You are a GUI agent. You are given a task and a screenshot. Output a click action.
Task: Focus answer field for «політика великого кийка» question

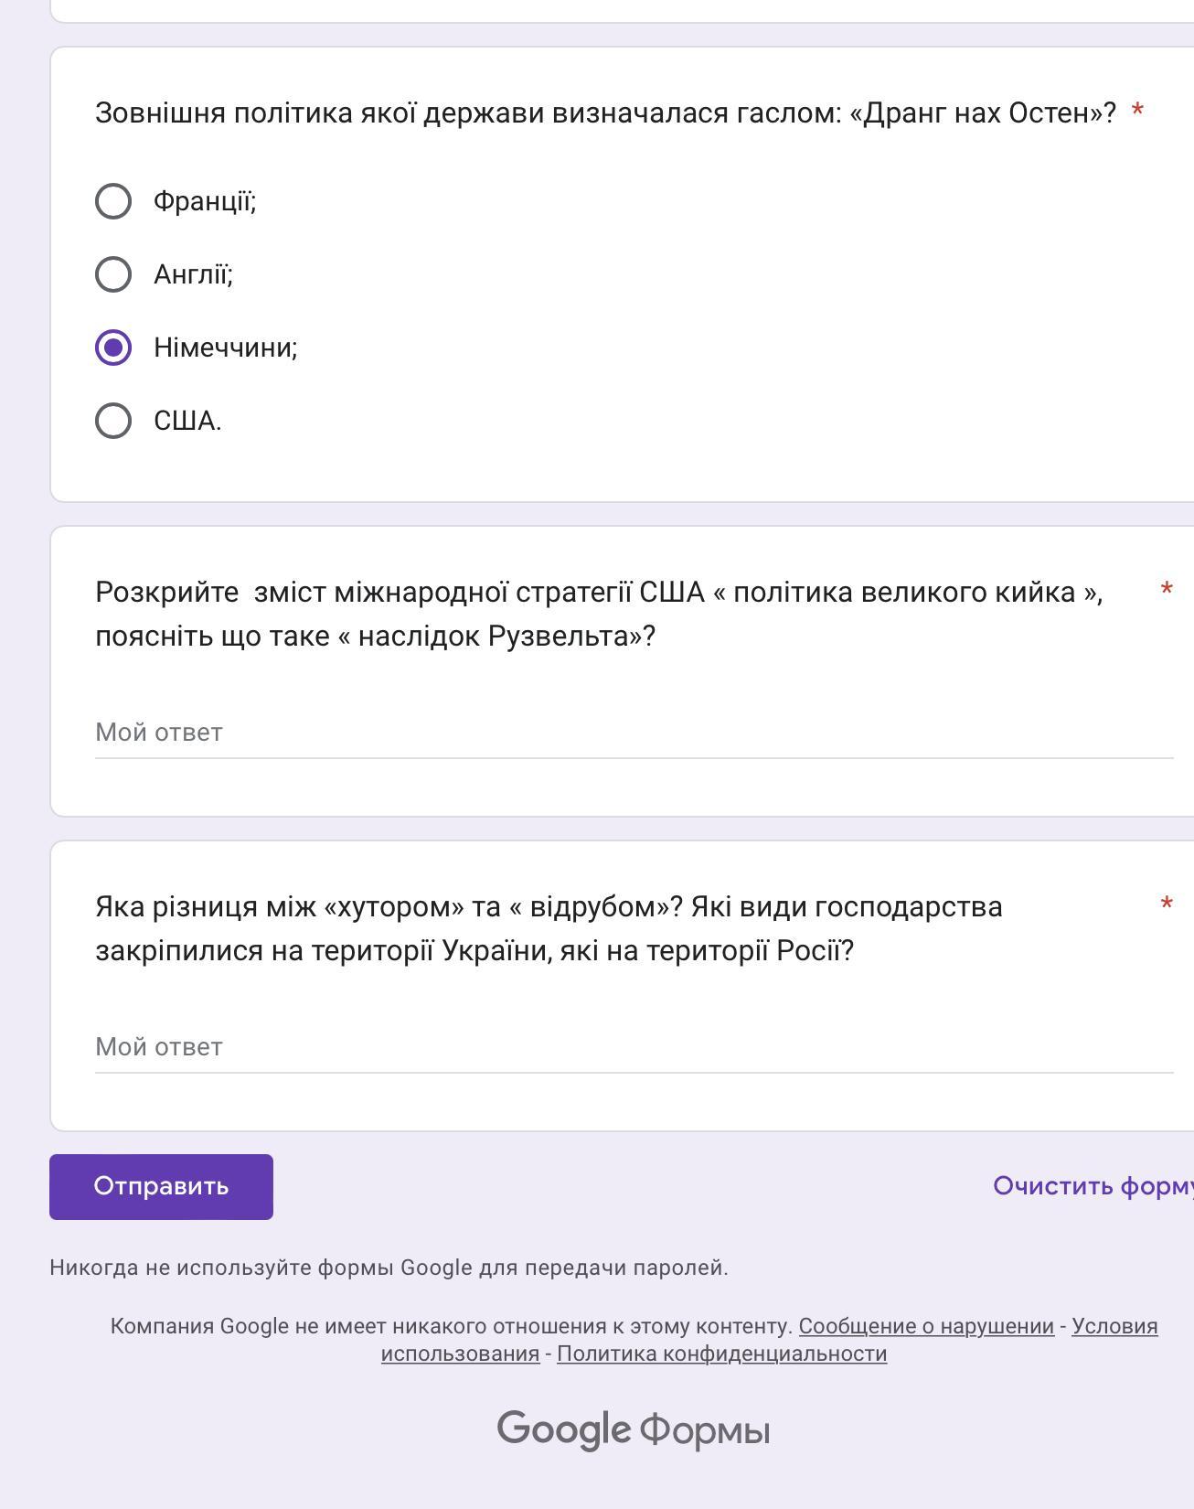click(634, 733)
